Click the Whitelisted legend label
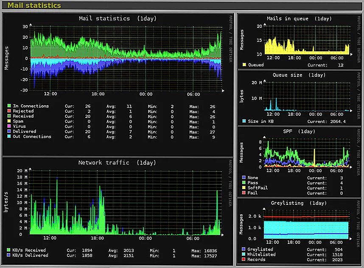The width and height of the screenshot is (364, 268). [261, 254]
